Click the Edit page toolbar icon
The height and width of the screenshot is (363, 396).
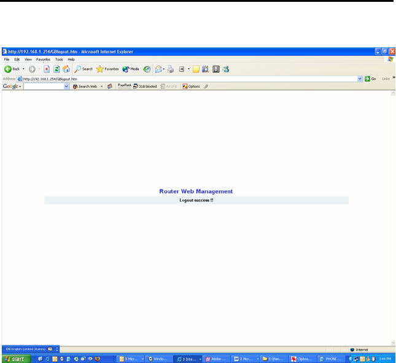pos(182,69)
